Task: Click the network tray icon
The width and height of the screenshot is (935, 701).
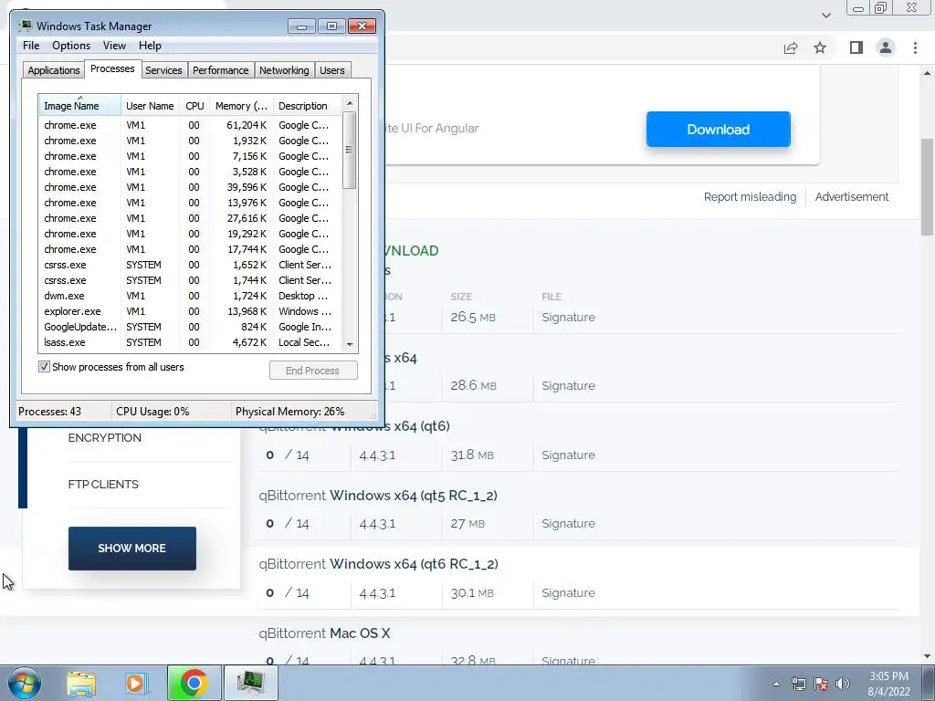Action: click(798, 684)
